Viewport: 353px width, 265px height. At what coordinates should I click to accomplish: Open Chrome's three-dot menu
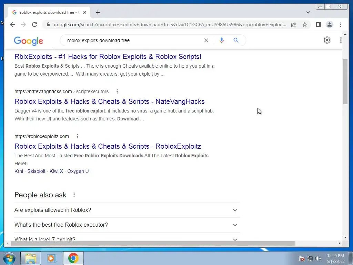click(x=341, y=24)
